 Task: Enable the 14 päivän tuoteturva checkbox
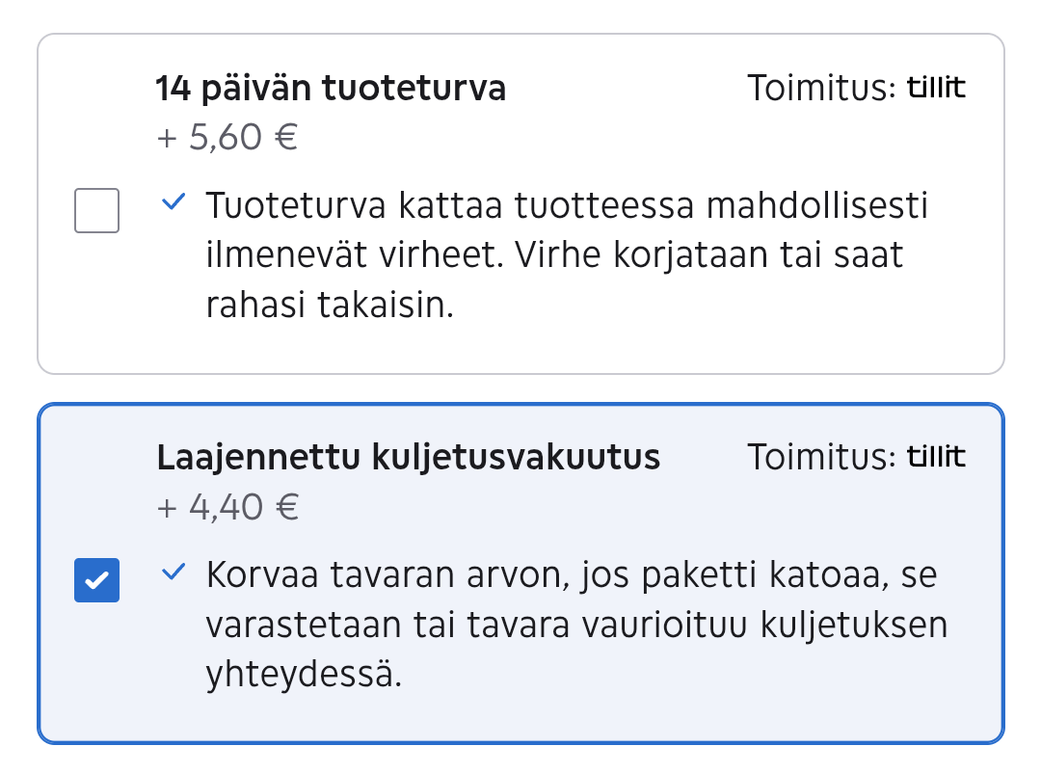96,211
